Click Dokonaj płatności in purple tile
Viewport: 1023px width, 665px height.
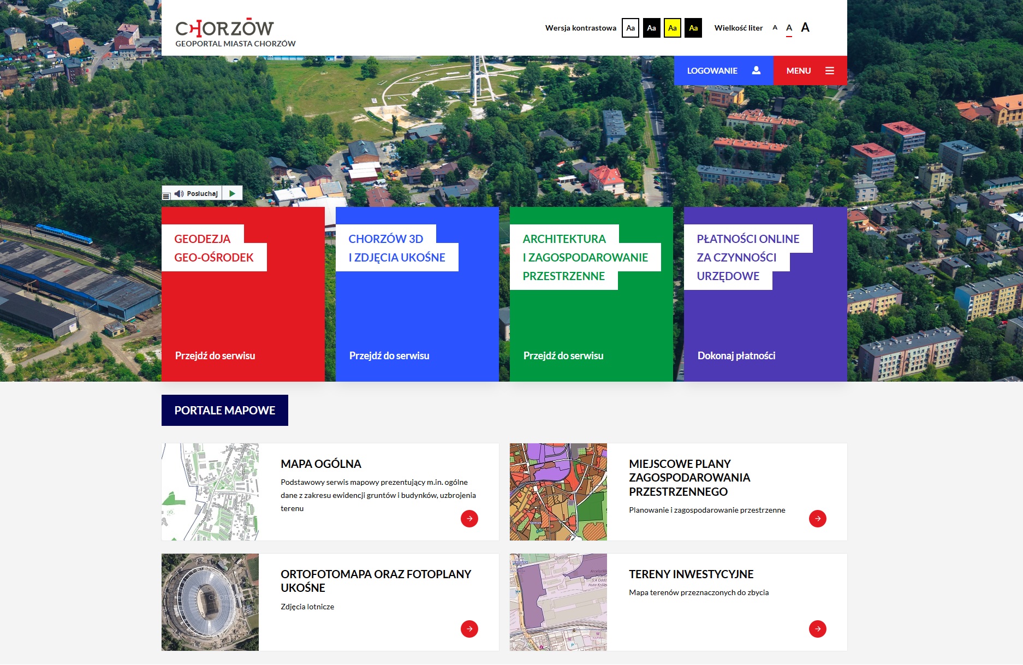click(736, 355)
